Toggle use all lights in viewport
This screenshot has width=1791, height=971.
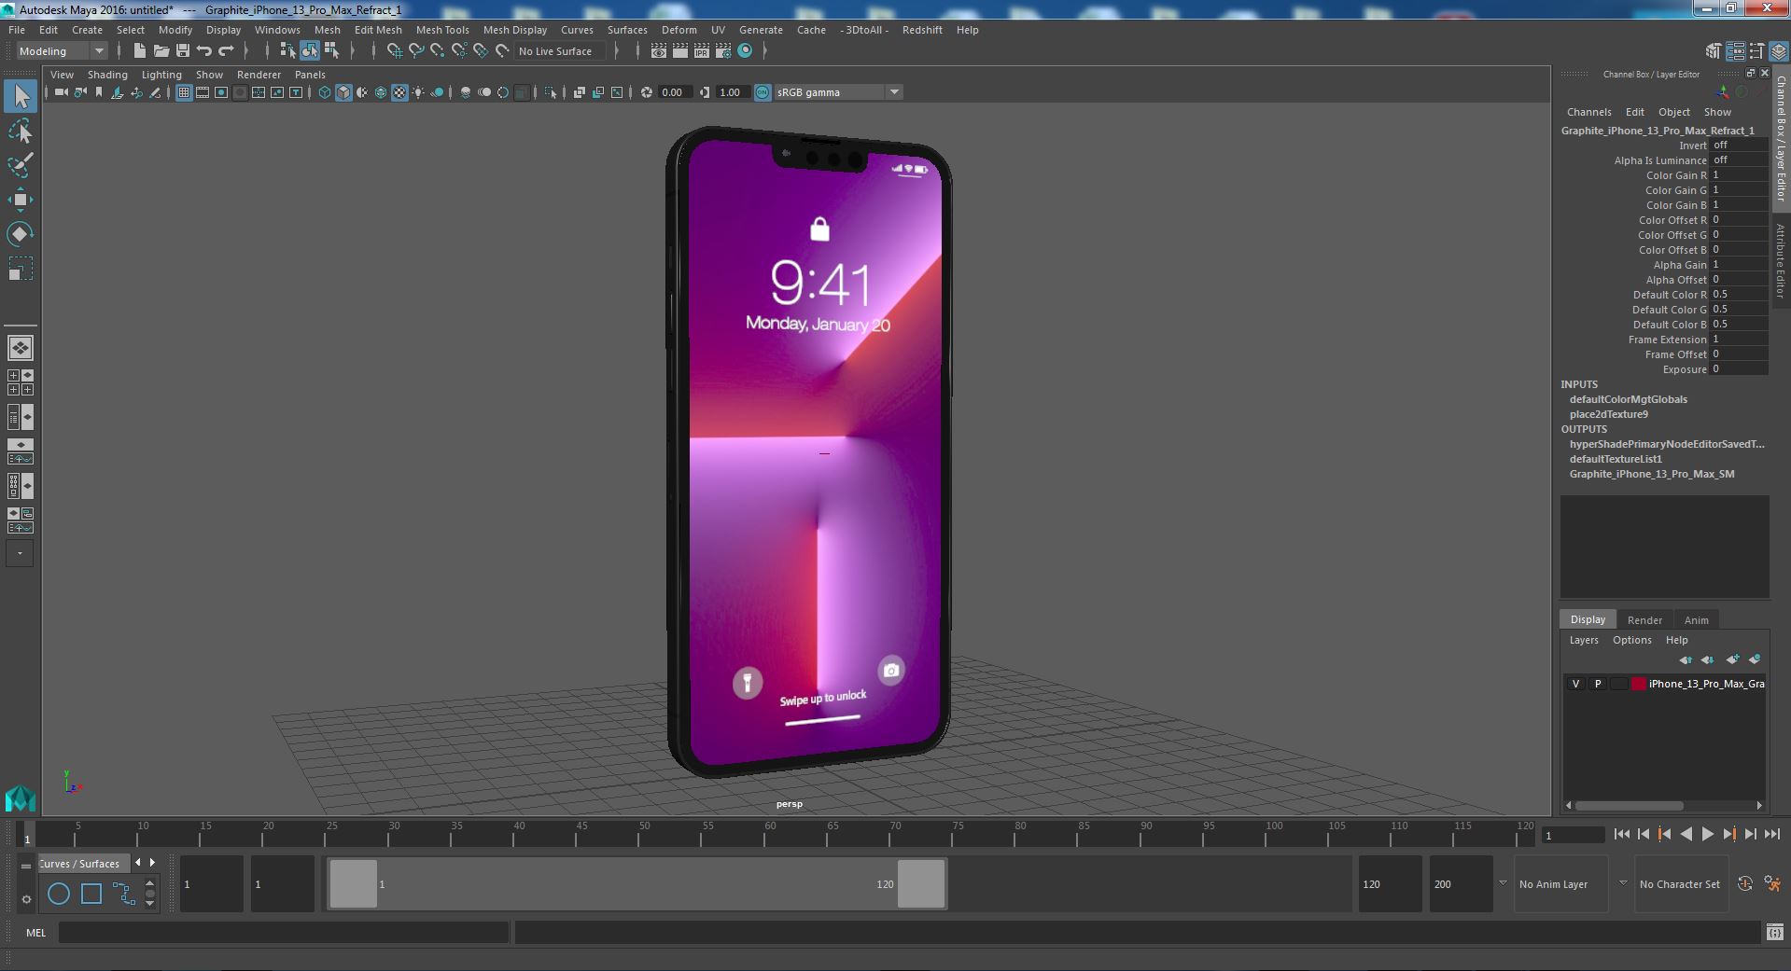coord(418,92)
